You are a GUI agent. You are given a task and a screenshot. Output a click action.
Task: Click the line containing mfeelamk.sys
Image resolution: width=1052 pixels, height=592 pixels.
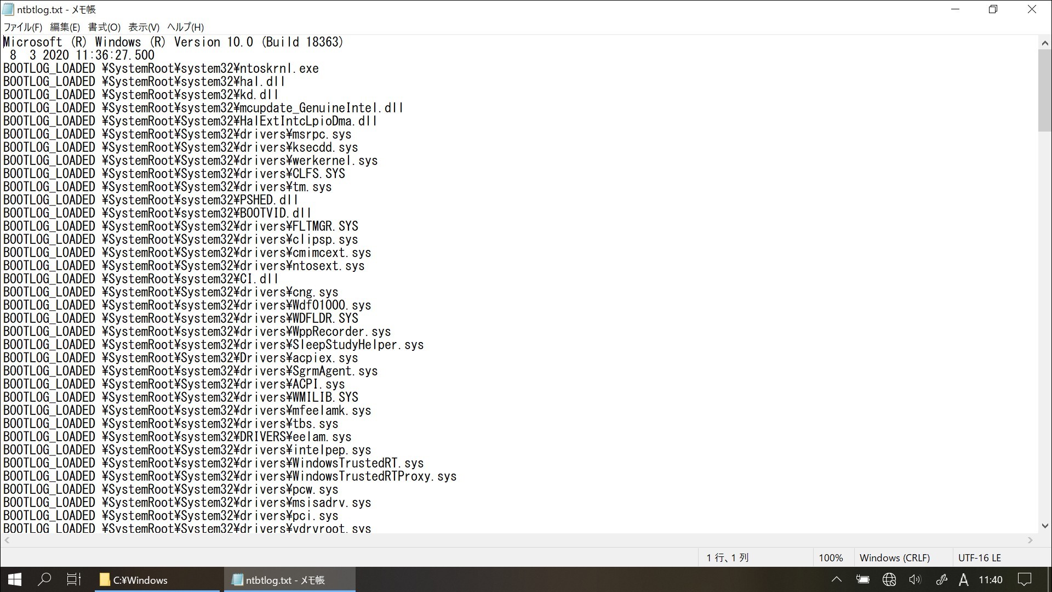point(187,411)
